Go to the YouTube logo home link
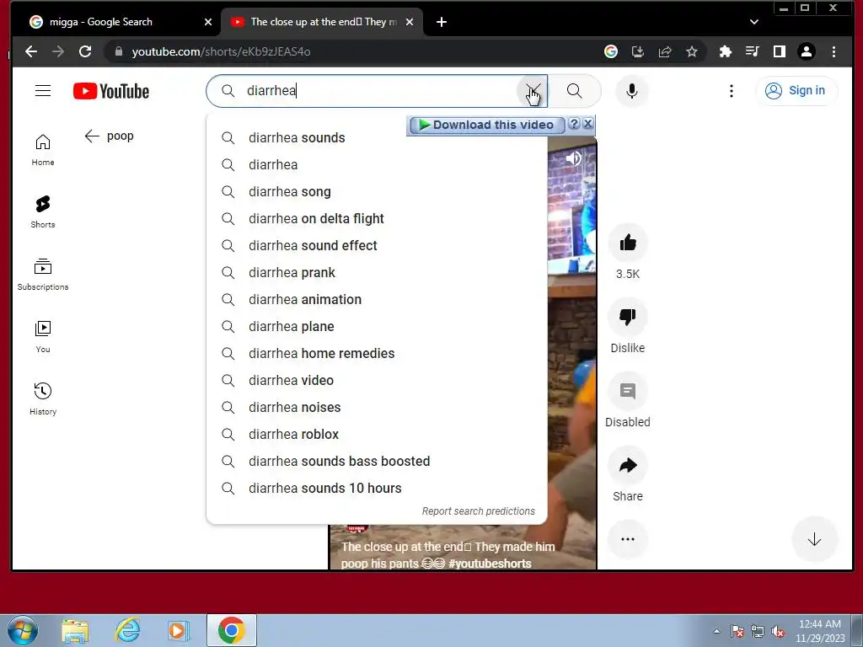This screenshot has width=863, height=647. point(111,91)
